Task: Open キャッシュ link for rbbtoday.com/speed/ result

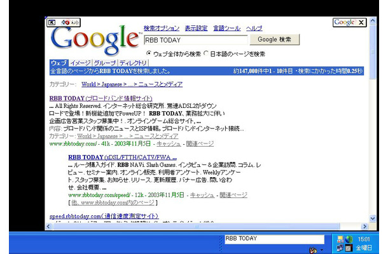Action: tap(202, 195)
